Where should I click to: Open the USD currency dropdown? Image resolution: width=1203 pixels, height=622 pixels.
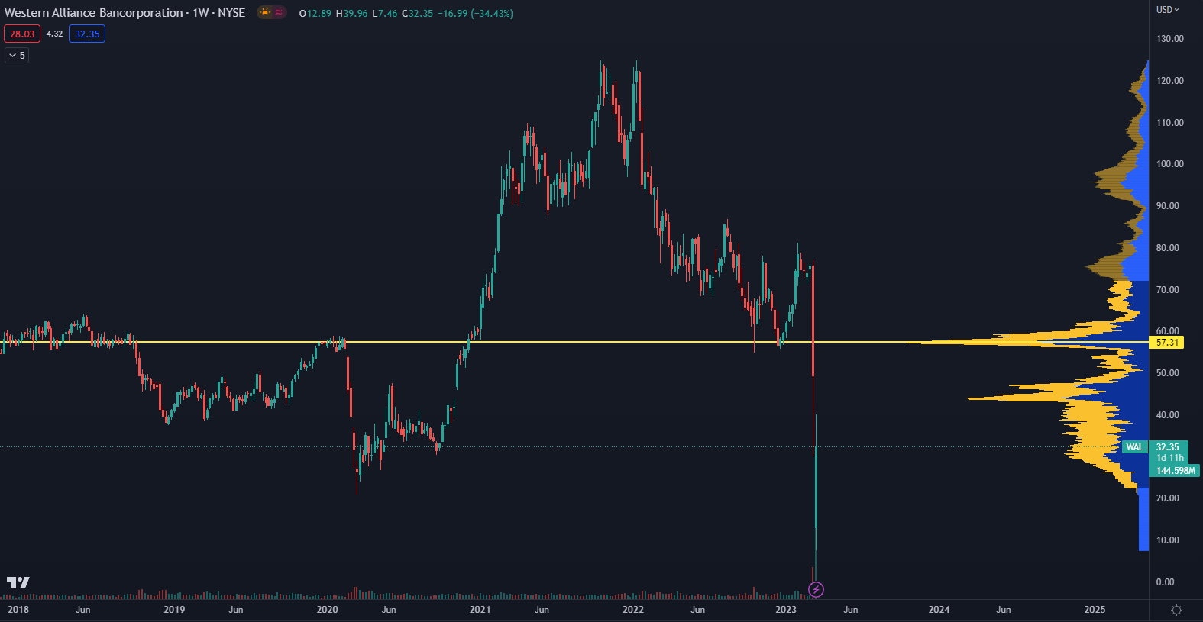coord(1167,10)
